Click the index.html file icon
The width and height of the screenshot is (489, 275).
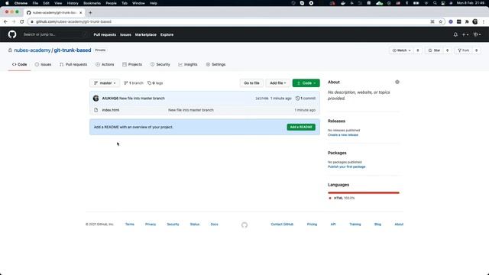(96, 110)
